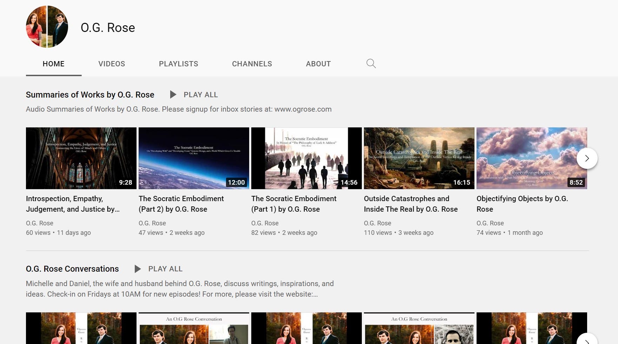
Task: Open the VIDEOS tab
Action: tap(112, 64)
